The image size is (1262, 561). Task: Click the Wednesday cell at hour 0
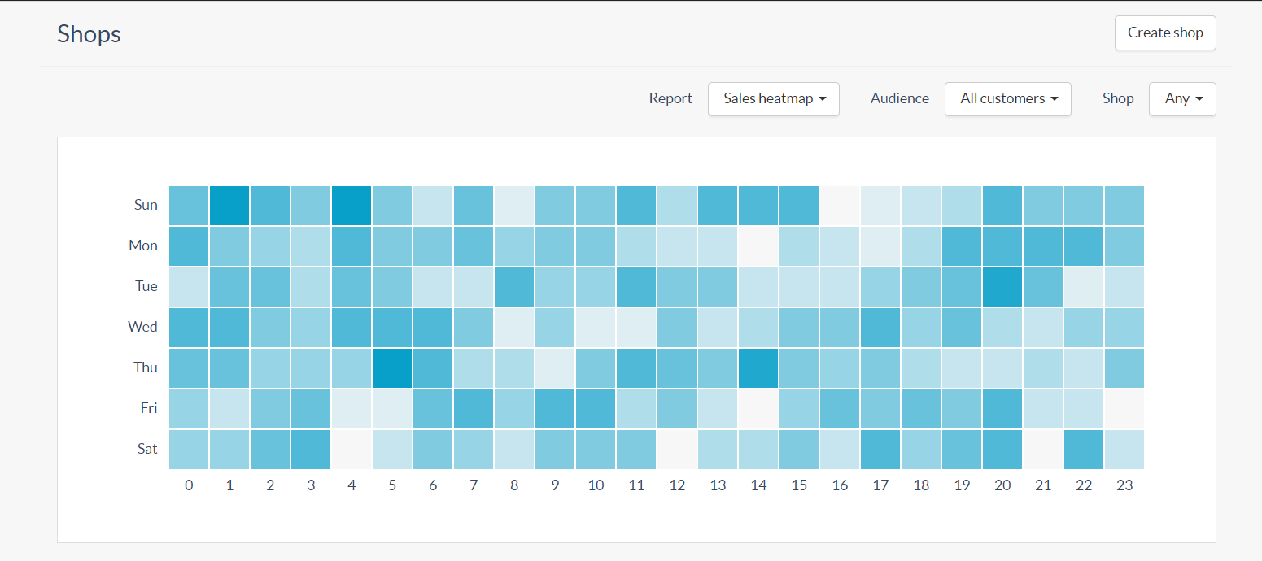(x=189, y=327)
